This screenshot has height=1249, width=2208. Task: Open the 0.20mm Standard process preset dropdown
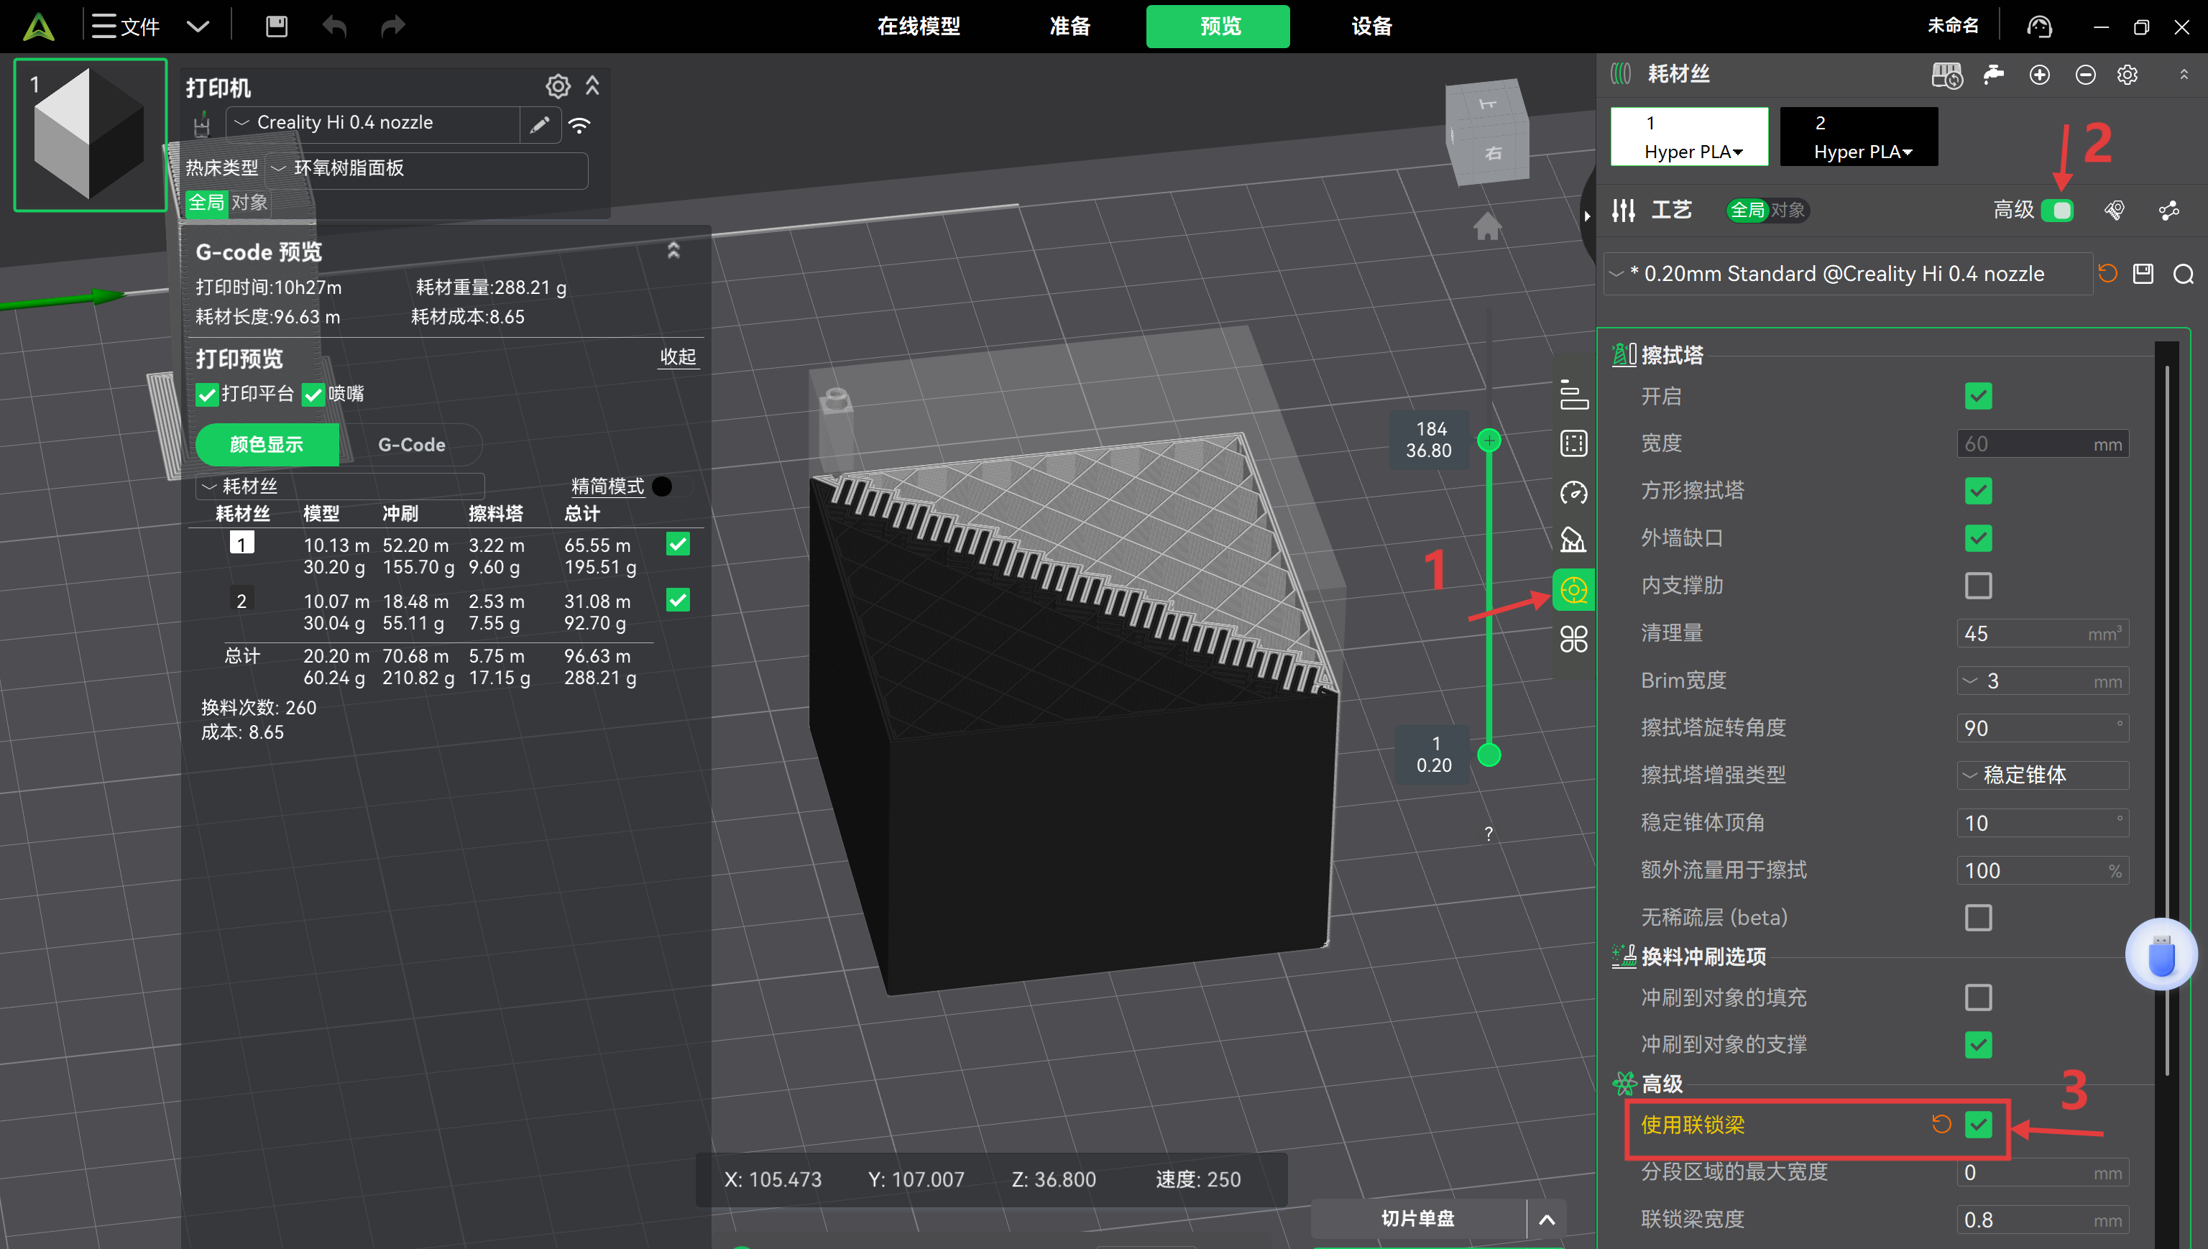(1847, 274)
